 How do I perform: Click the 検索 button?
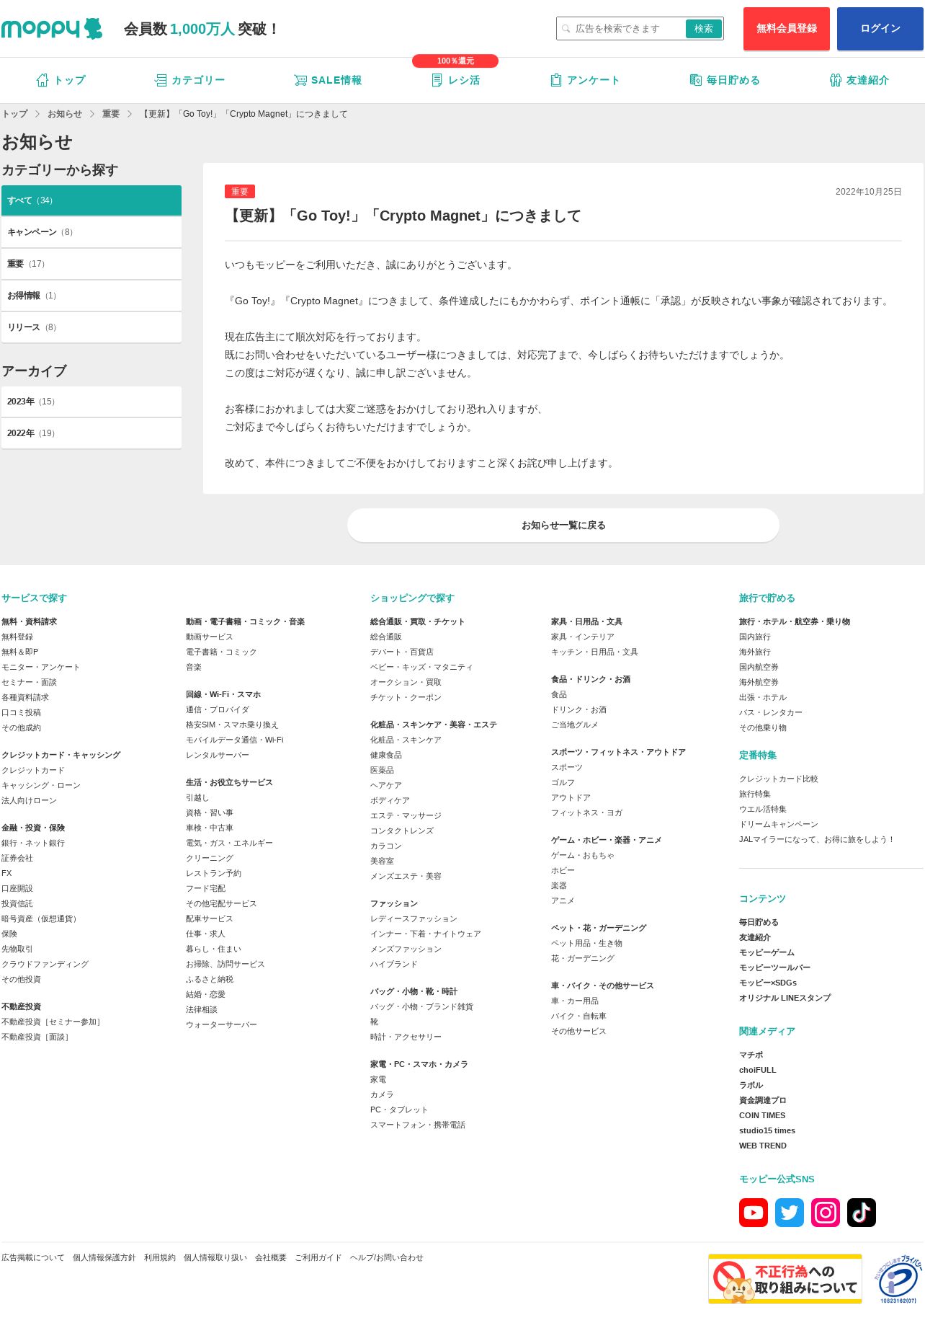pyautogui.click(x=704, y=29)
